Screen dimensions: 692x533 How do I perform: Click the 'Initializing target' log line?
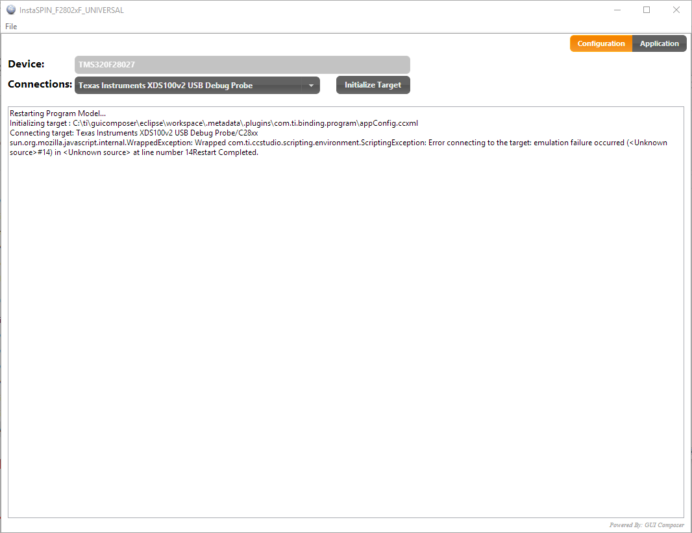coord(214,123)
